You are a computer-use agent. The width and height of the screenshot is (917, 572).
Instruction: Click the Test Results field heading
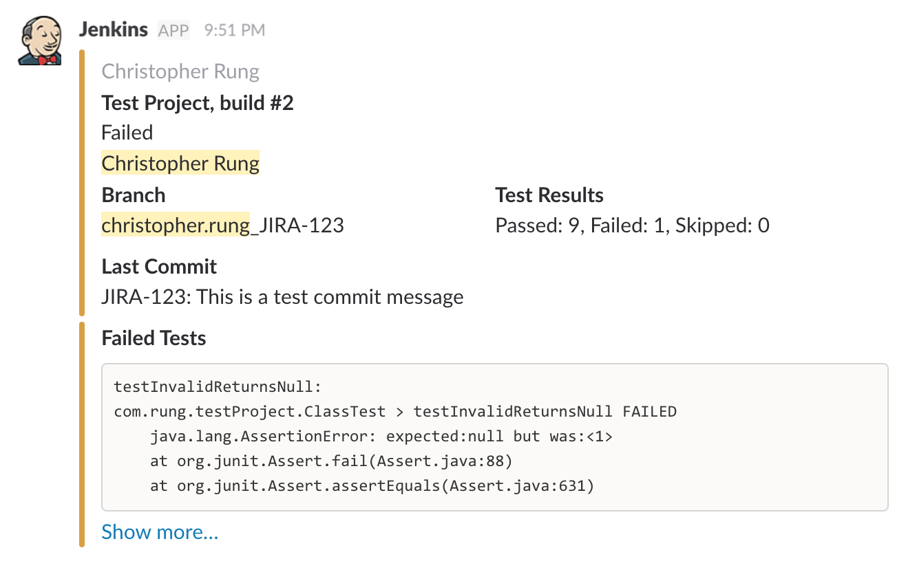[x=549, y=195]
